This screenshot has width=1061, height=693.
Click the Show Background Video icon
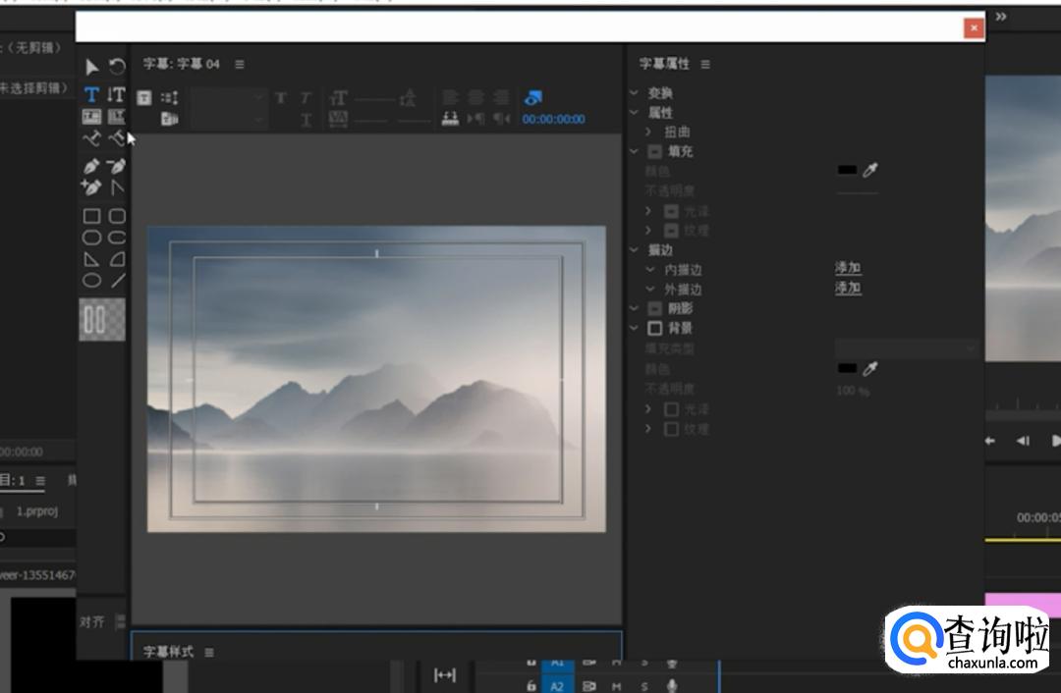(x=532, y=97)
